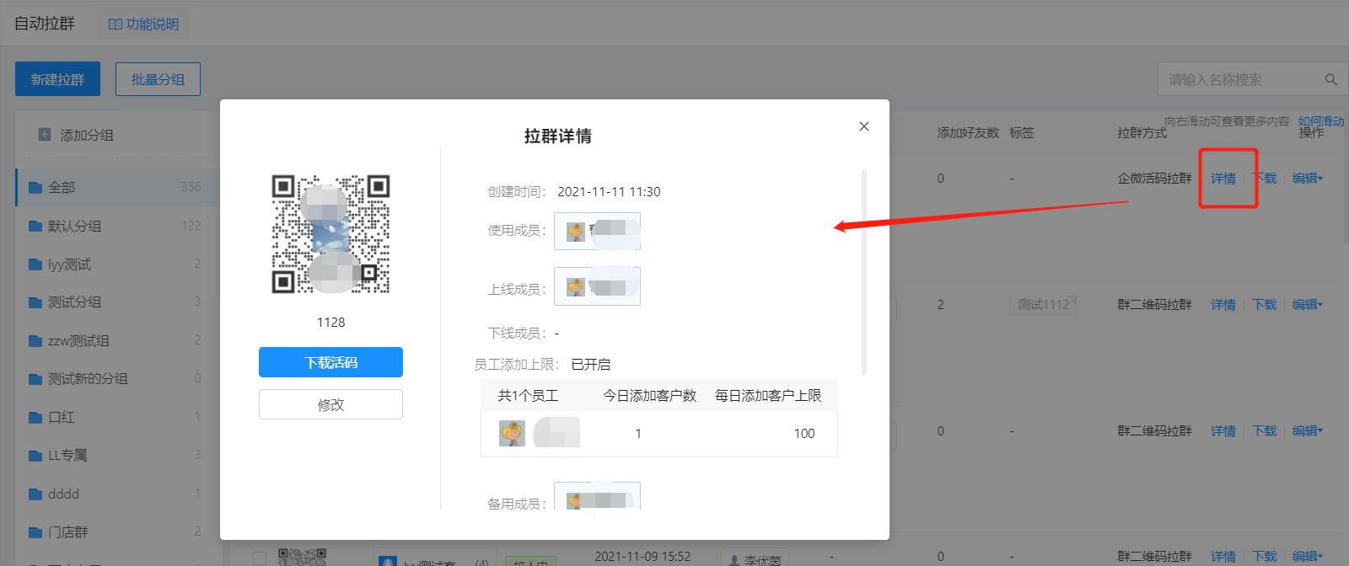Click the 批量分组 button
Image resolution: width=1349 pixels, height=566 pixels.
point(158,79)
